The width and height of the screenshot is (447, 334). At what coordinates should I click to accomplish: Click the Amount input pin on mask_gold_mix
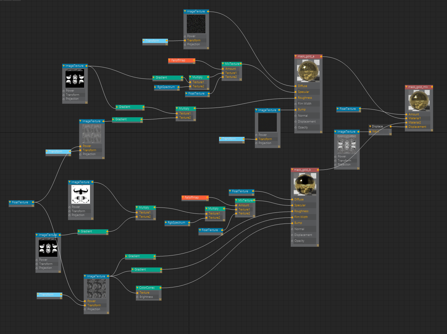pyautogui.click(x=406, y=114)
